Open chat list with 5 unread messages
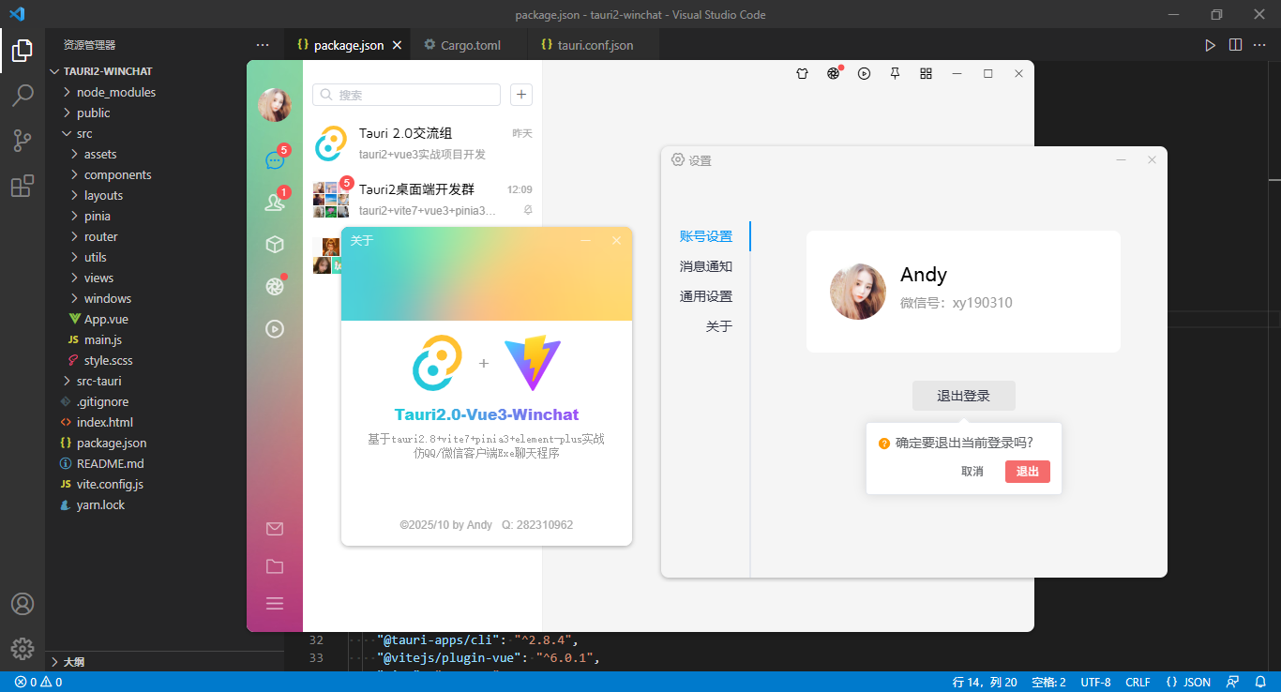 coord(274,159)
